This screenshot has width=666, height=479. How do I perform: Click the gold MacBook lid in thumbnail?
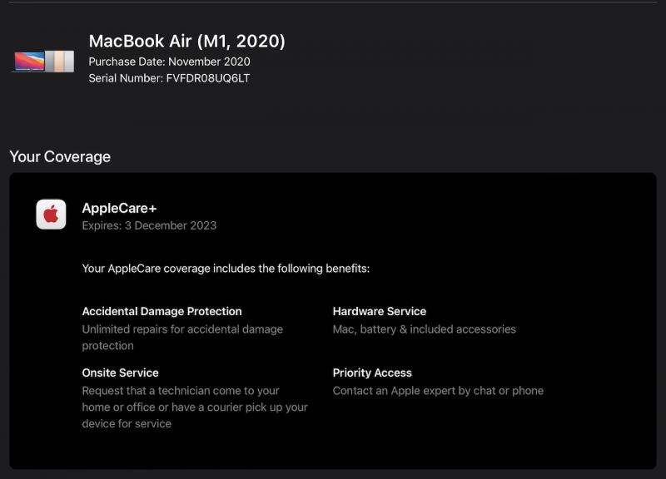tap(60, 62)
